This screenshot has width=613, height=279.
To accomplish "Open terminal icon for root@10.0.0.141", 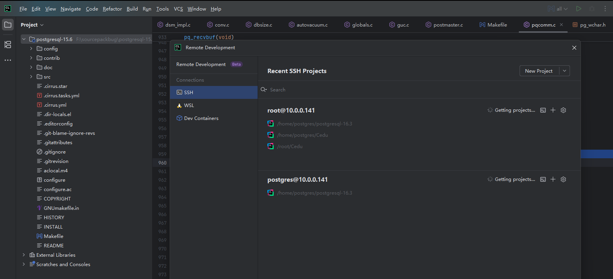I will click(x=543, y=110).
